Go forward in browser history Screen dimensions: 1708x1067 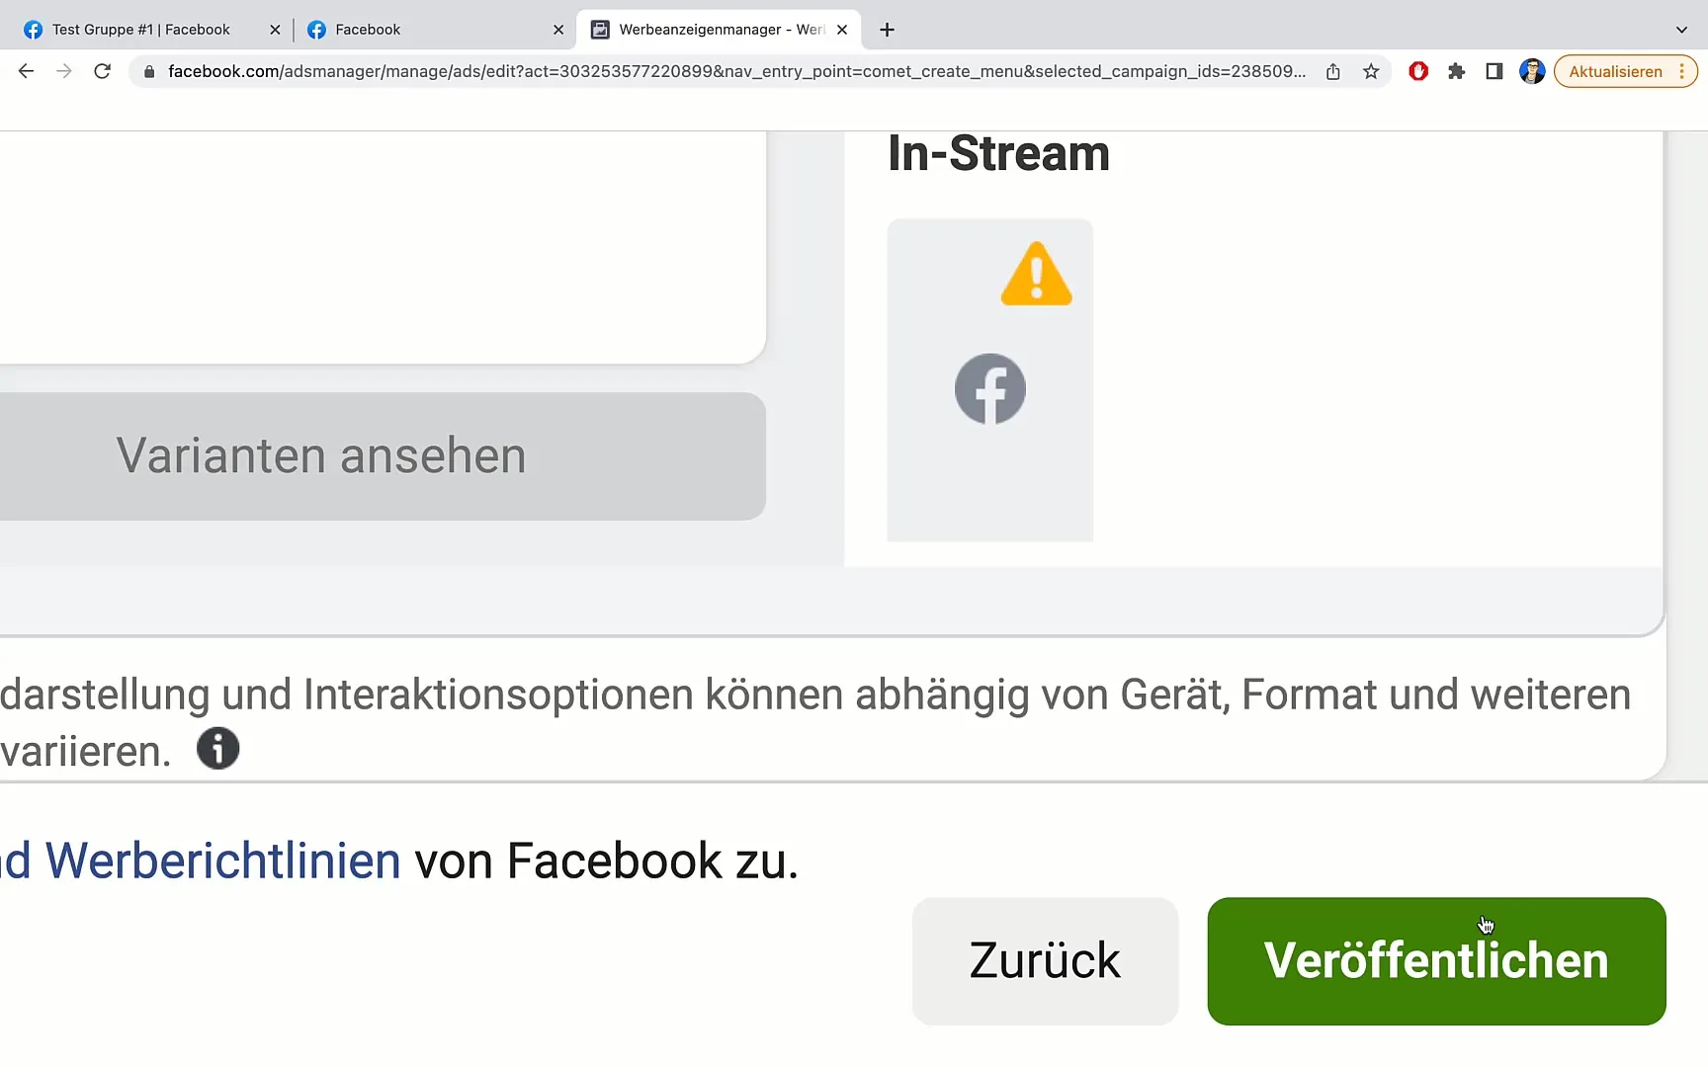pos(64,71)
